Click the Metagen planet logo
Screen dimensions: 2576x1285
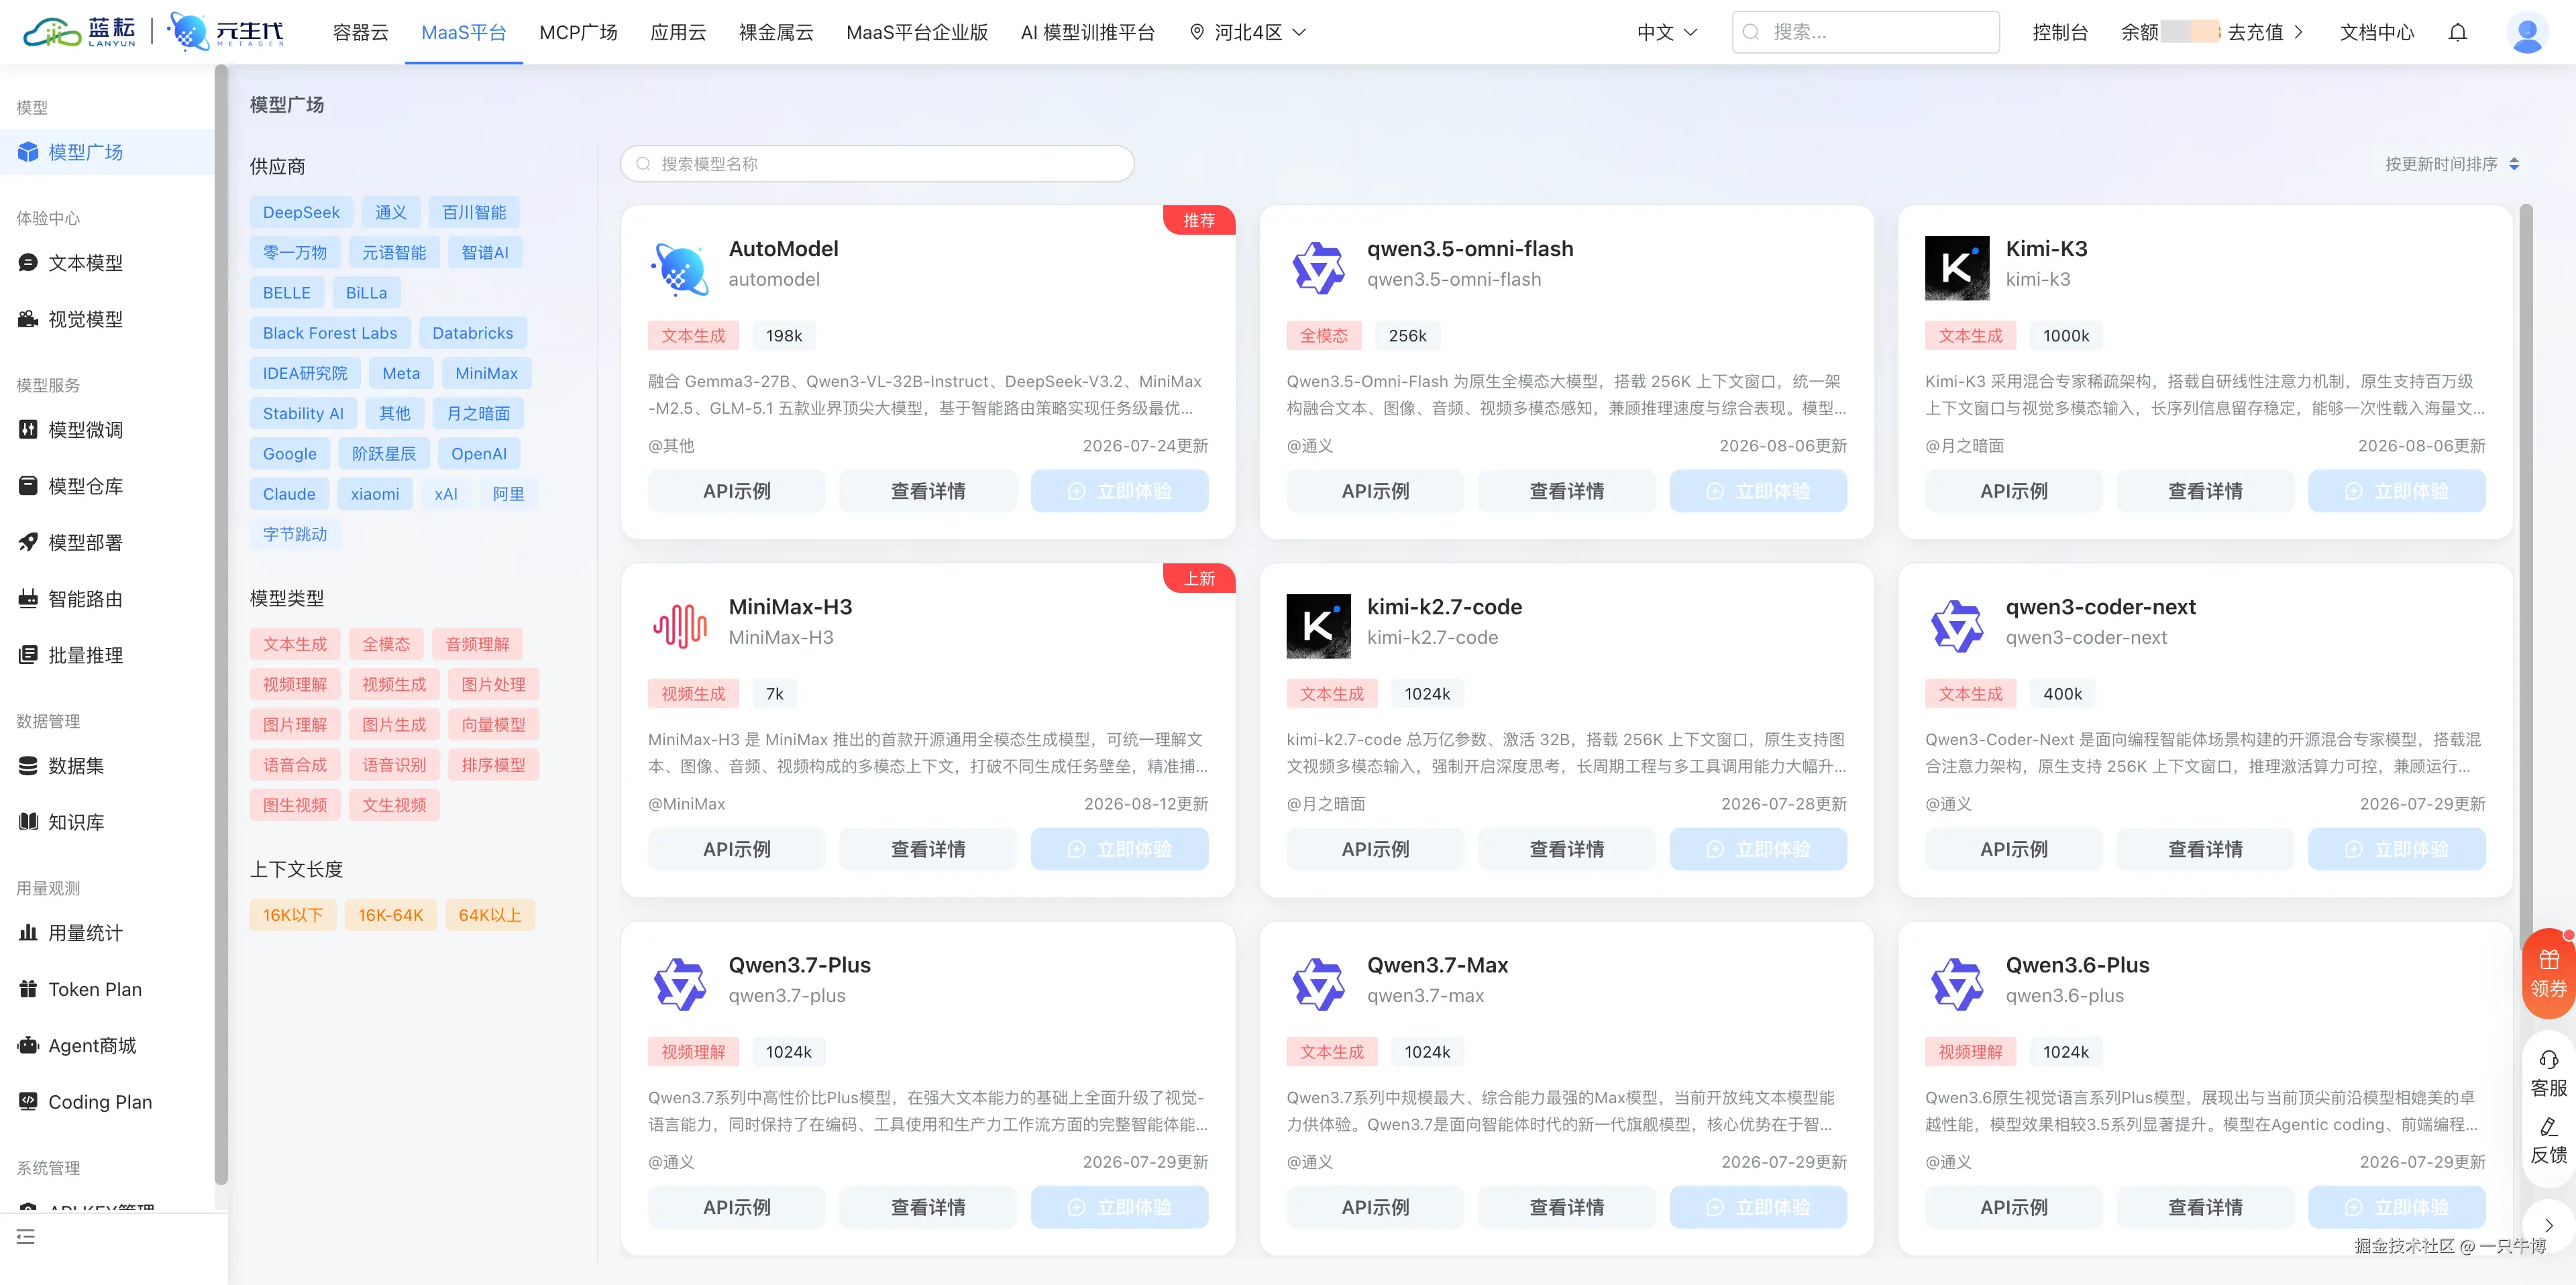[225, 32]
